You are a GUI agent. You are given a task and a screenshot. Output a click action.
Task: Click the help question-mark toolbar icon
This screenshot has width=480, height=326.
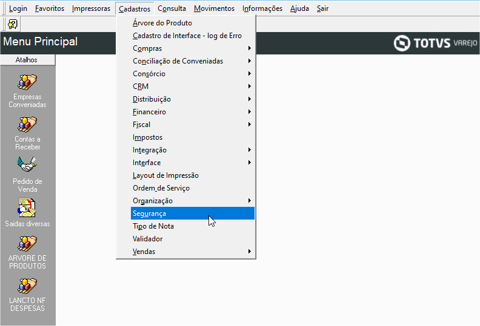tap(13, 24)
